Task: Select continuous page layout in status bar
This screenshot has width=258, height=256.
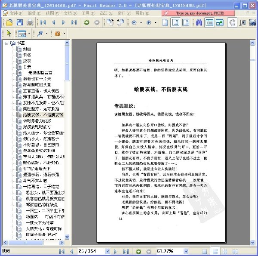Action: [x=215, y=251]
